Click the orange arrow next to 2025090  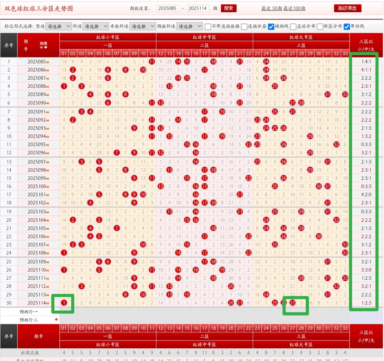[48, 103]
